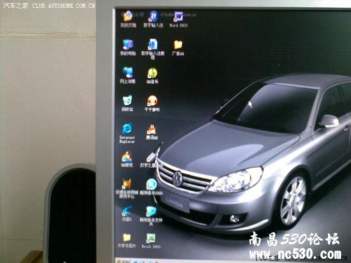
Task: Open 腾讯QQ penguin shortcut
Action: (x=152, y=130)
